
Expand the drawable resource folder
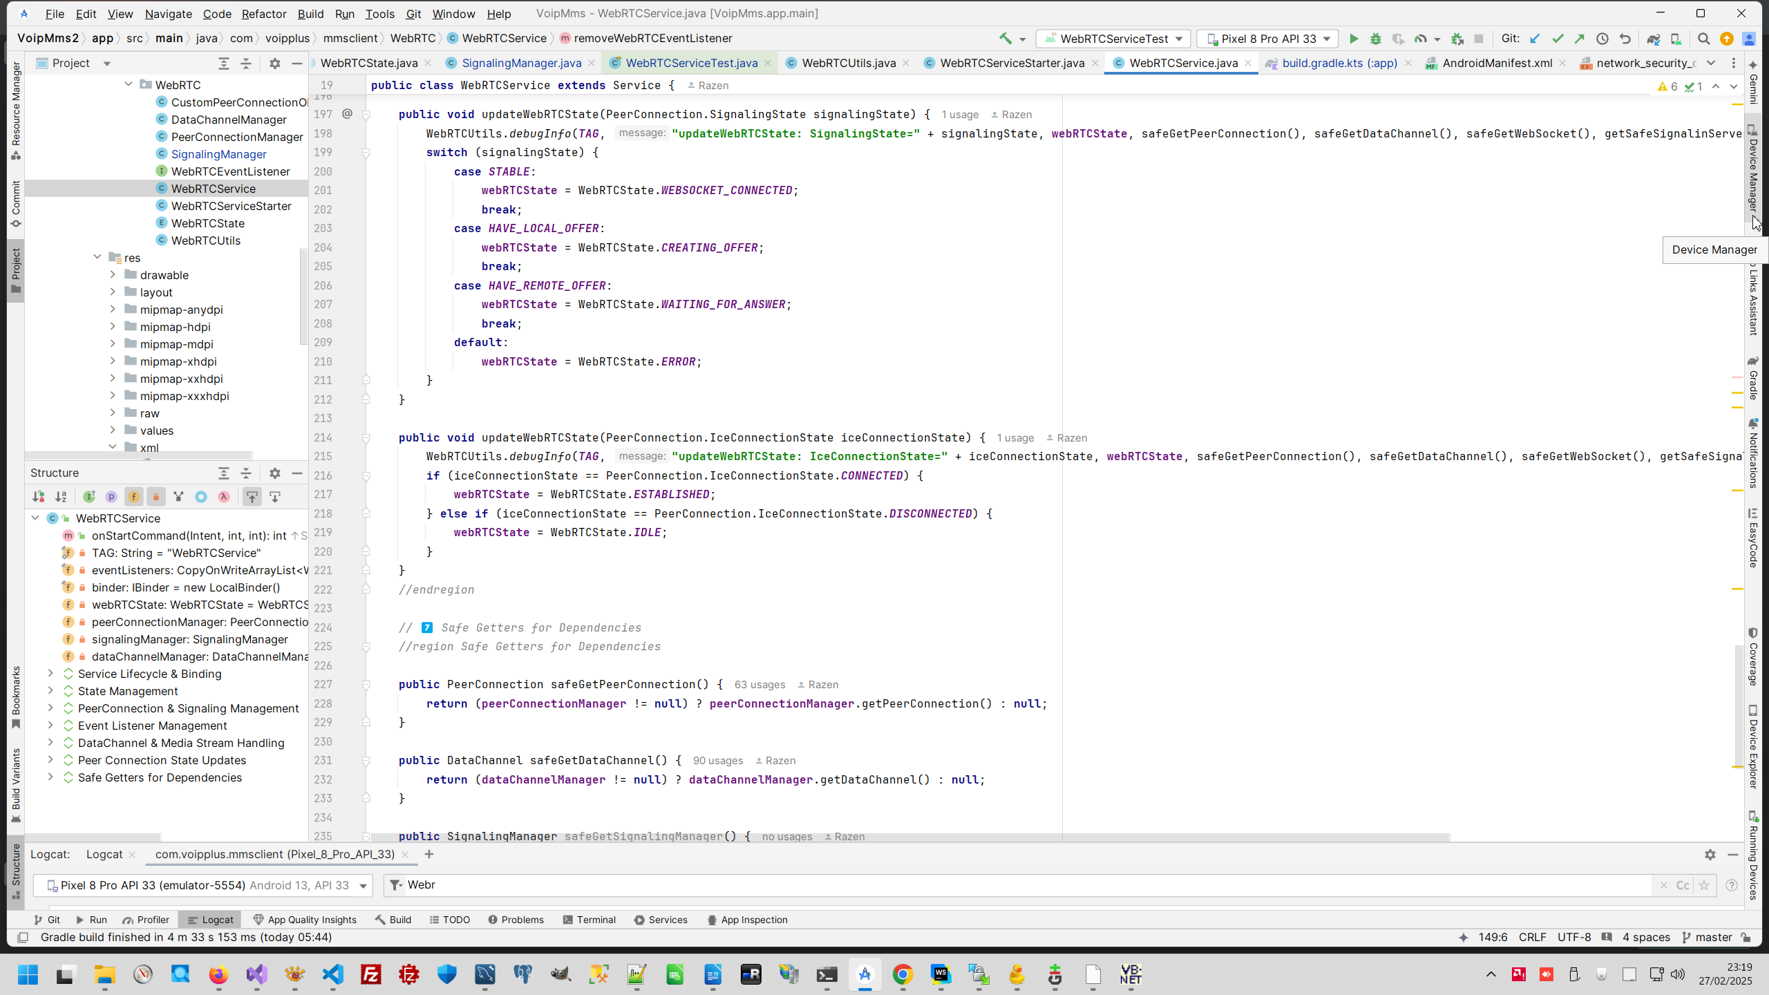pos(113,275)
